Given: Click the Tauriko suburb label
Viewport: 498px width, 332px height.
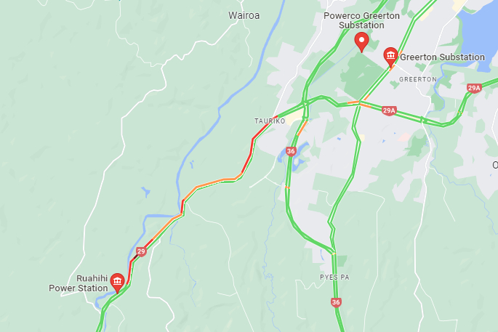Looking at the screenshot, I should click(x=270, y=121).
